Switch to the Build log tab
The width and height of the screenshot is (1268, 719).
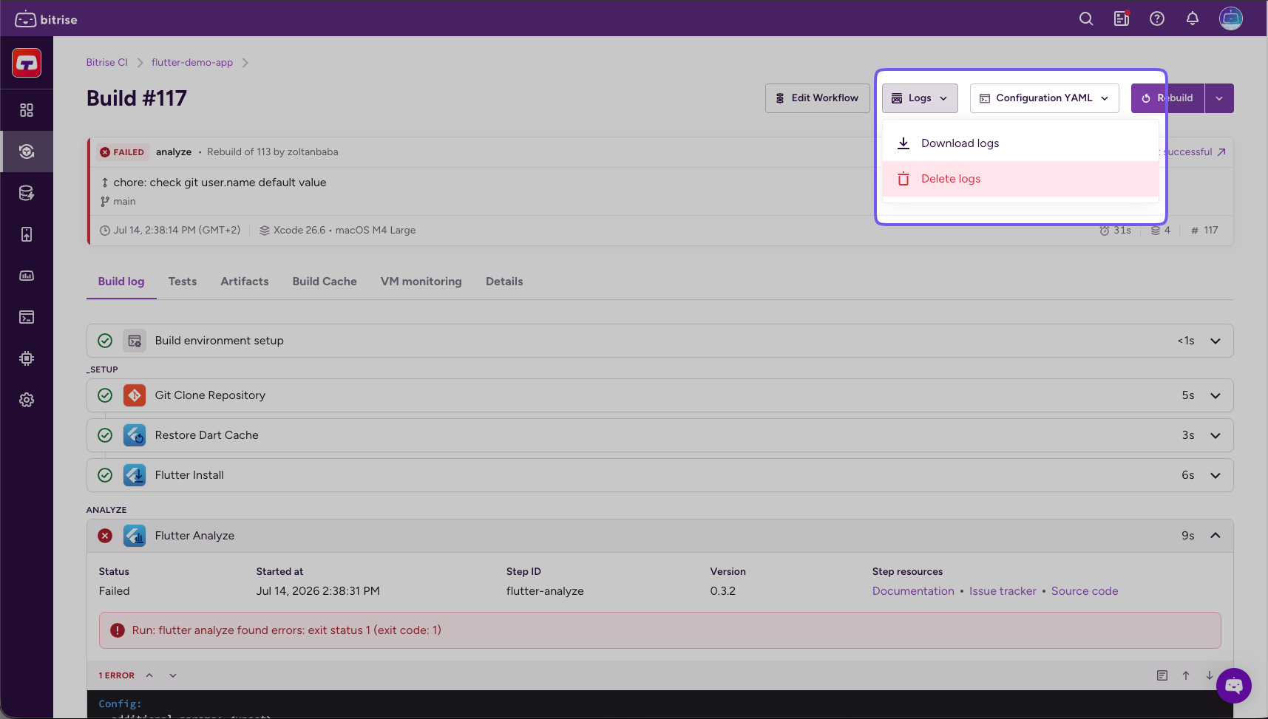[x=121, y=282]
